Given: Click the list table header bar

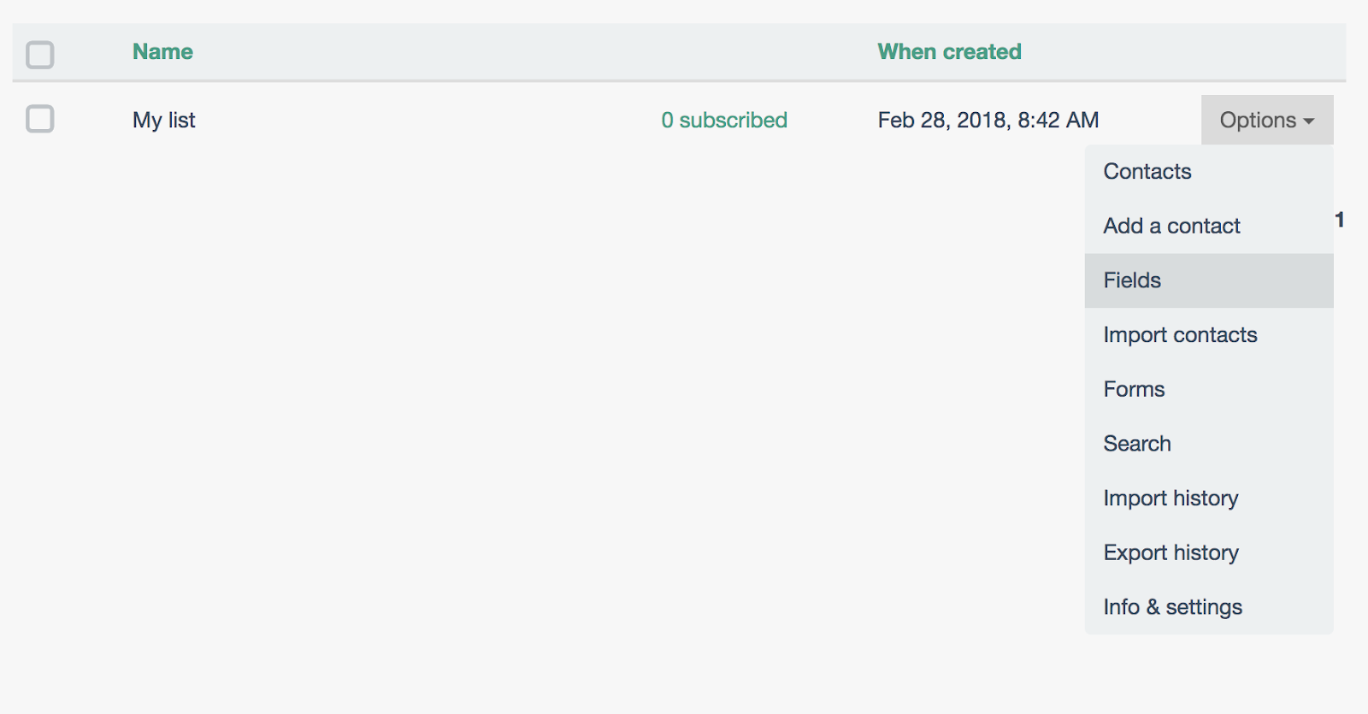Looking at the screenshot, I should [x=513, y=51].
